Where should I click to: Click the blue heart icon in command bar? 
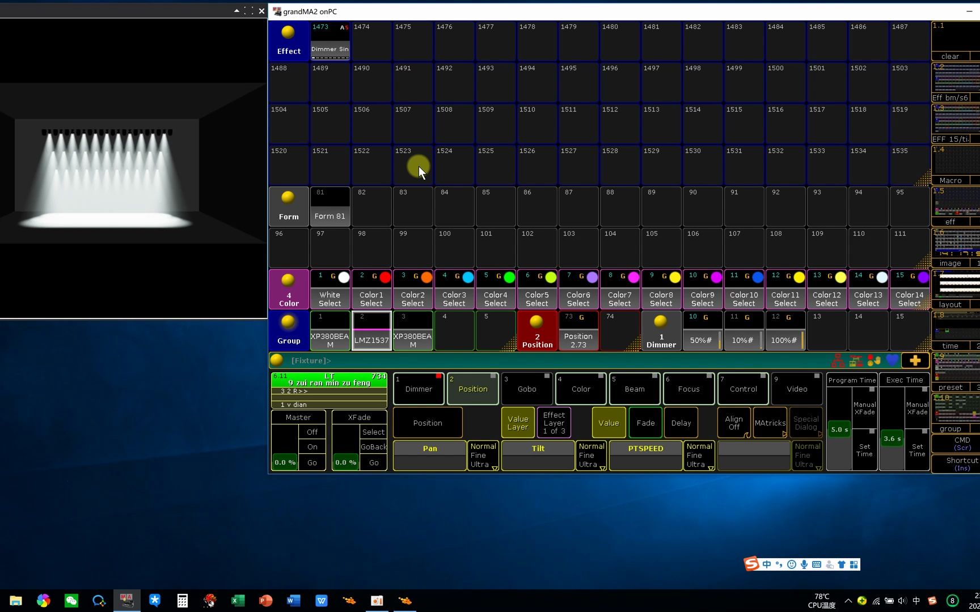pyautogui.click(x=892, y=360)
